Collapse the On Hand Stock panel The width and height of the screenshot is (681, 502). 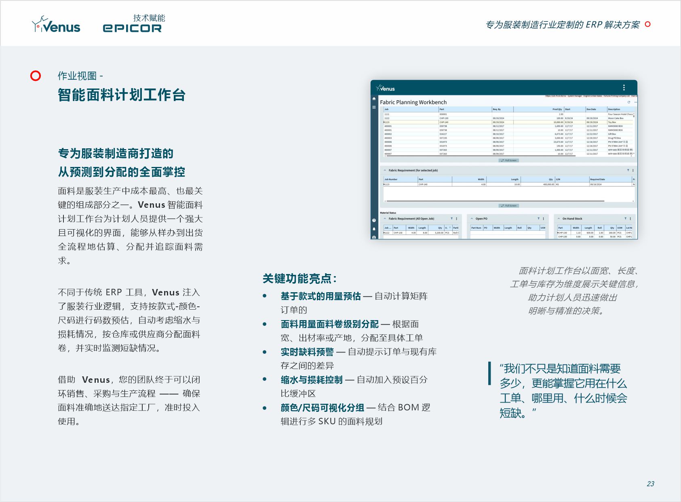click(559, 219)
